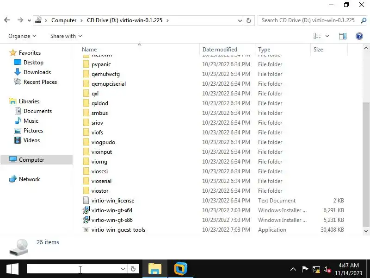Select the viofs folder icon
Image resolution: width=370 pixels, height=278 pixels.
tap(86, 133)
